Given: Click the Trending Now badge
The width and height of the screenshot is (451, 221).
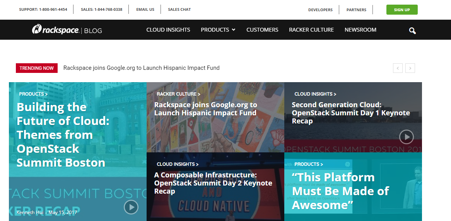Looking at the screenshot, I should pos(36,68).
